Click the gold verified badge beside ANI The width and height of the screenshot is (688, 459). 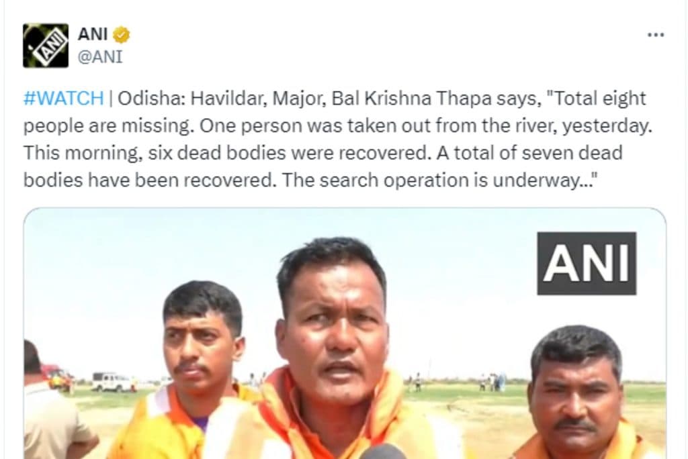[x=121, y=35]
